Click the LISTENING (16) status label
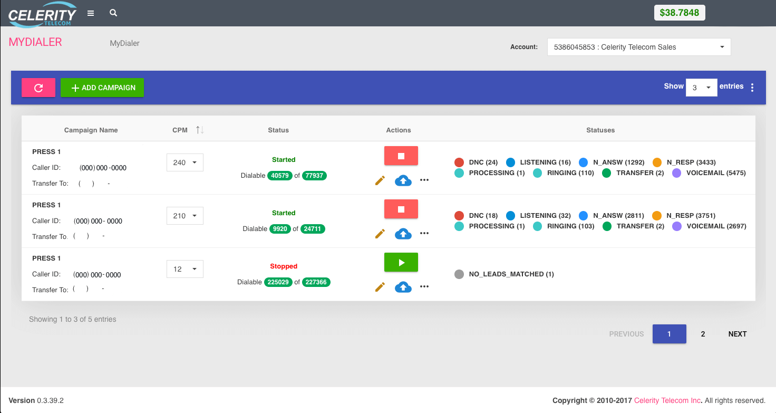 point(545,162)
